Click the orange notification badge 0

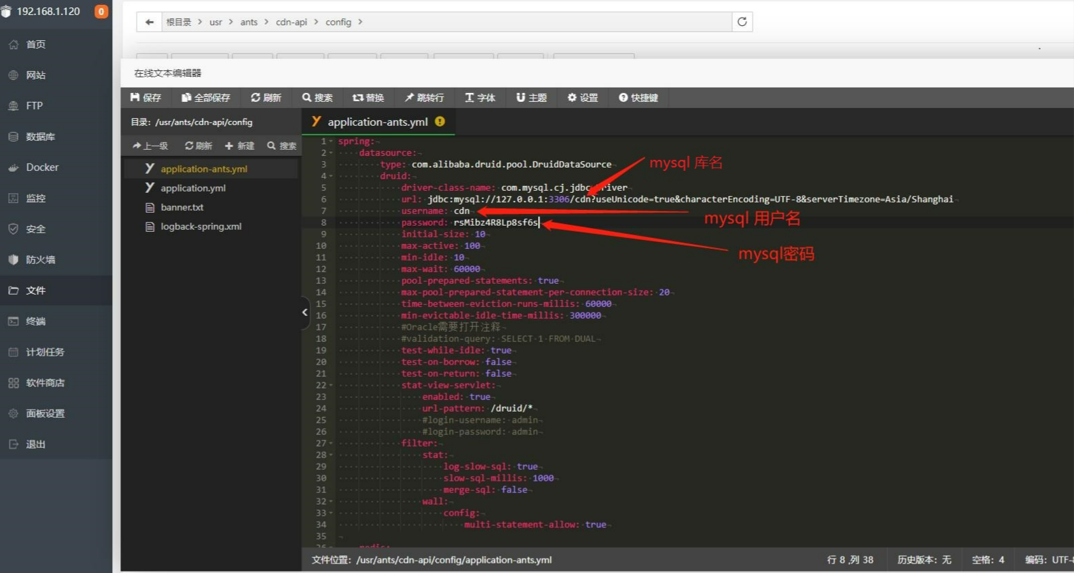(x=101, y=12)
